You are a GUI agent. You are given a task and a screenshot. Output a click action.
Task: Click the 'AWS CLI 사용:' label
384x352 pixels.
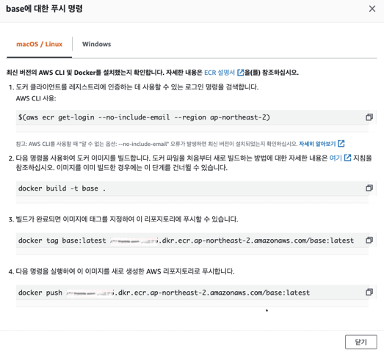(x=36, y=98)
